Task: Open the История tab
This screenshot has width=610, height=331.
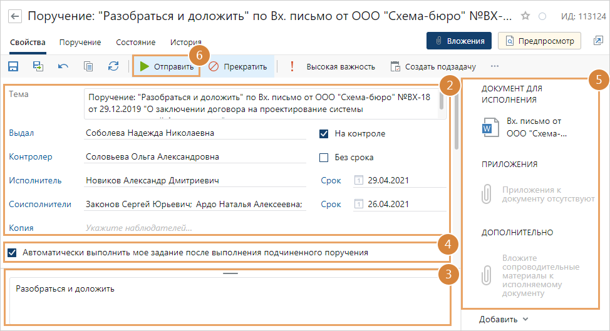Action: click(x=185, y=43)
